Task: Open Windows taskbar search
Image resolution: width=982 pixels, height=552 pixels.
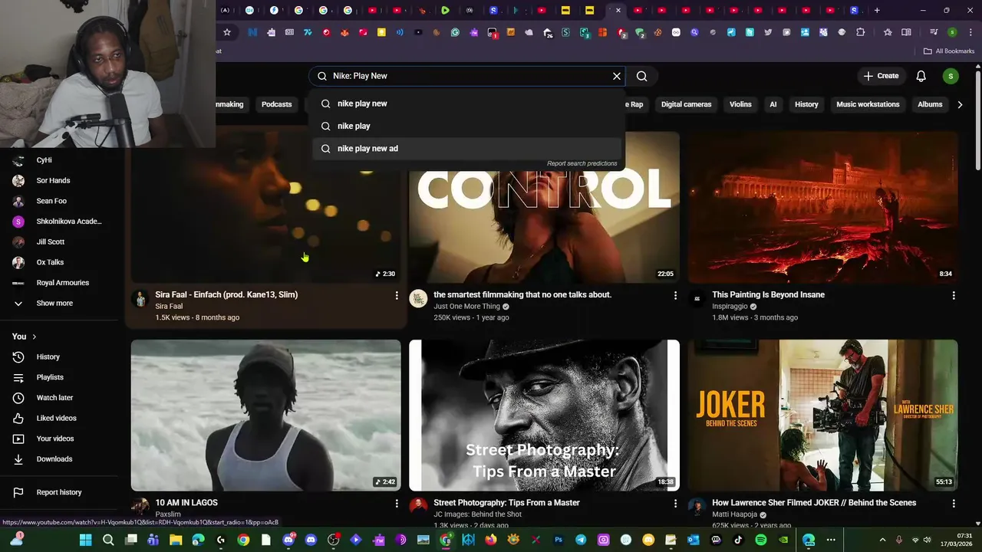Action: click(108, 540)
